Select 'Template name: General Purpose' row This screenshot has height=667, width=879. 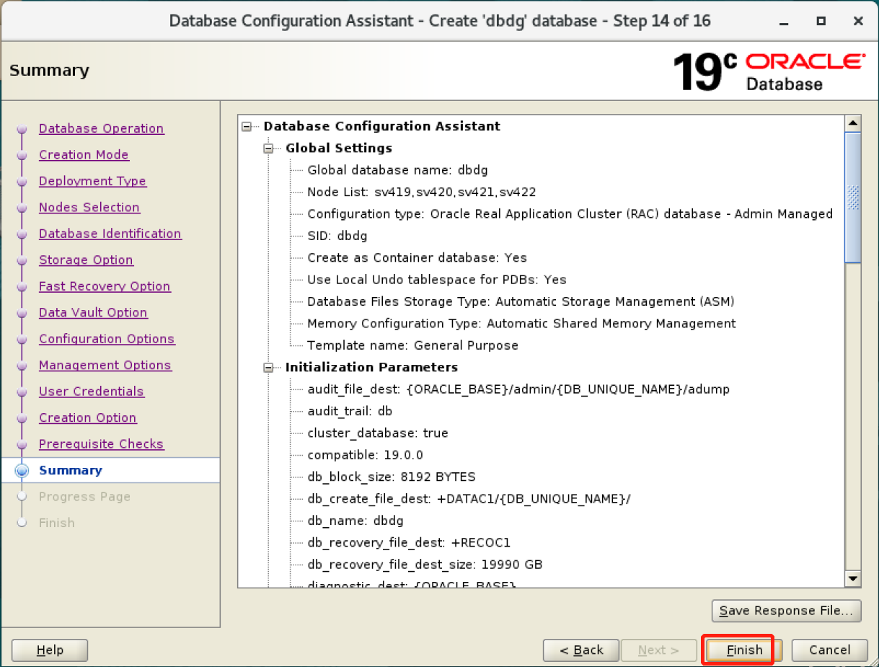point(412,345)
